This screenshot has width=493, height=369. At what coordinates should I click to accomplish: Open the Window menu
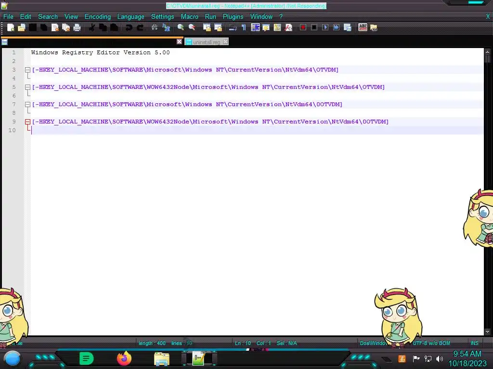tap(261, 17)
